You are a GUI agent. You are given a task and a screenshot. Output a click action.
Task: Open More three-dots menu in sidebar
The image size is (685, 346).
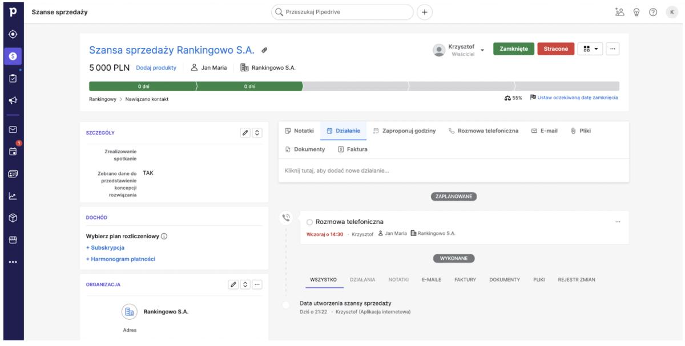pos(11,262)
